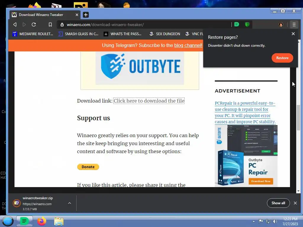Open the green shield icon
Image resolution: width=303 pixels, height=227 pixels.
[x=247, y=24]
